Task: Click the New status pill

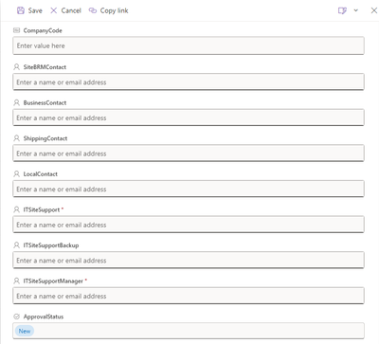Action: point(25,331)
